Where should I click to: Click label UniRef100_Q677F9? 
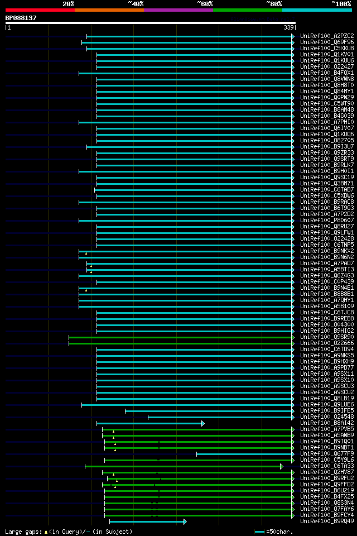click(327, 454)
